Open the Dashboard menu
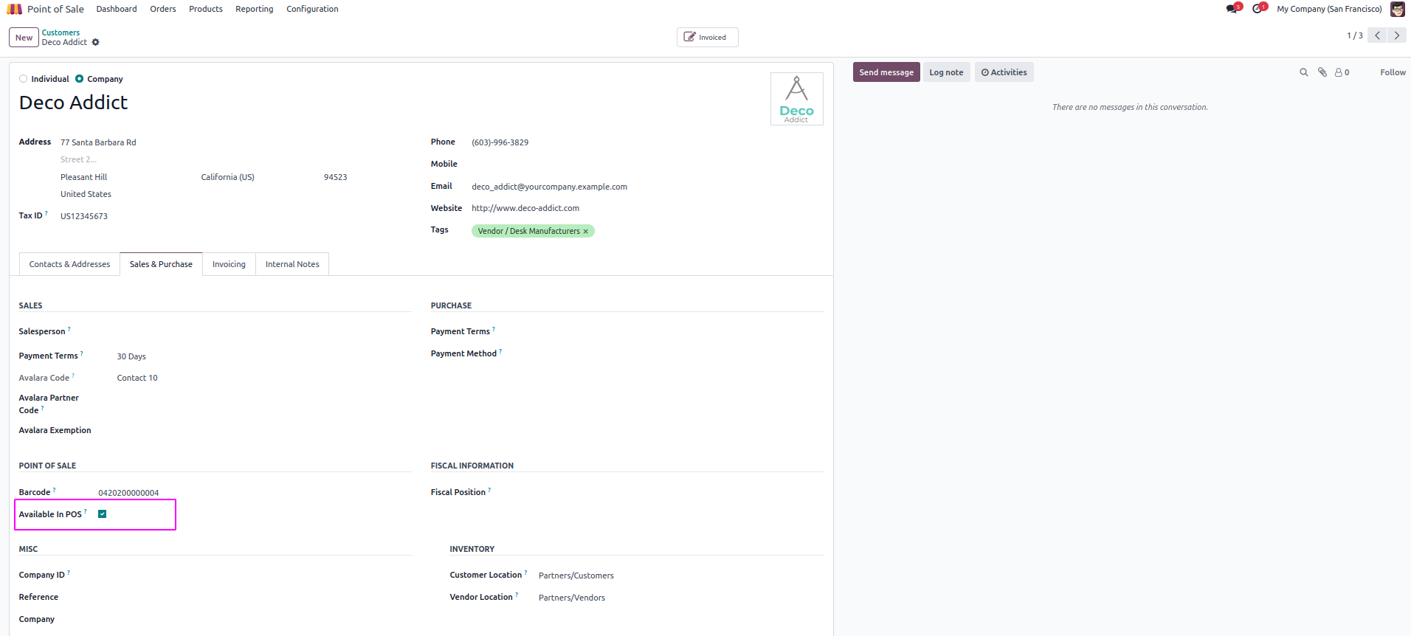The height and width of the screenshot is (636, 1411). point(117,9)
